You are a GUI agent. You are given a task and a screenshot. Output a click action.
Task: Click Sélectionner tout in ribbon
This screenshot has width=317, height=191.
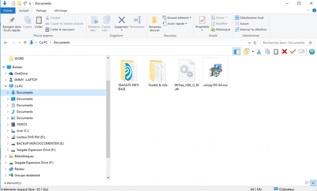click(x=249, y=18)
